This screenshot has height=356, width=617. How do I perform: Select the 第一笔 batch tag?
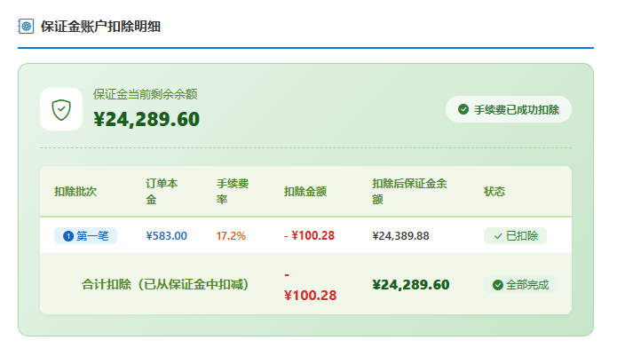pos(86,235)
